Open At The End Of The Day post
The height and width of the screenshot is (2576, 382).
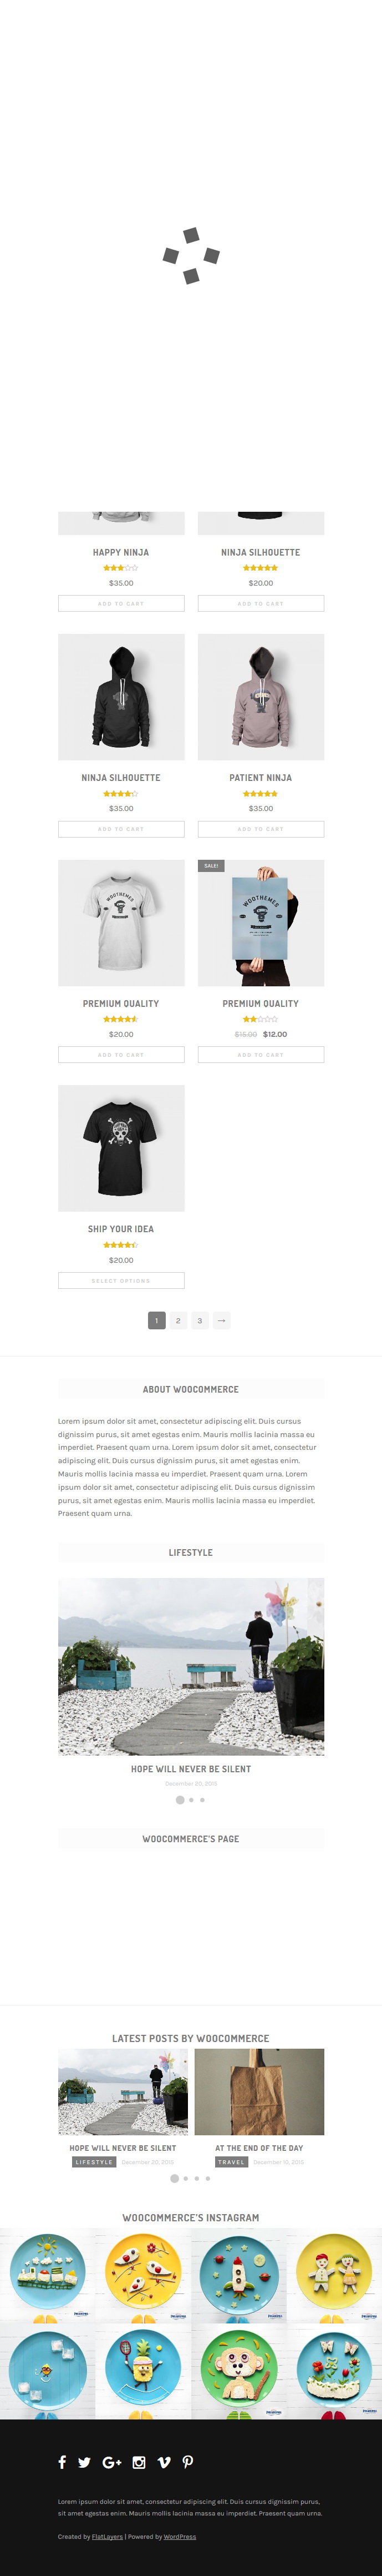259,2148
